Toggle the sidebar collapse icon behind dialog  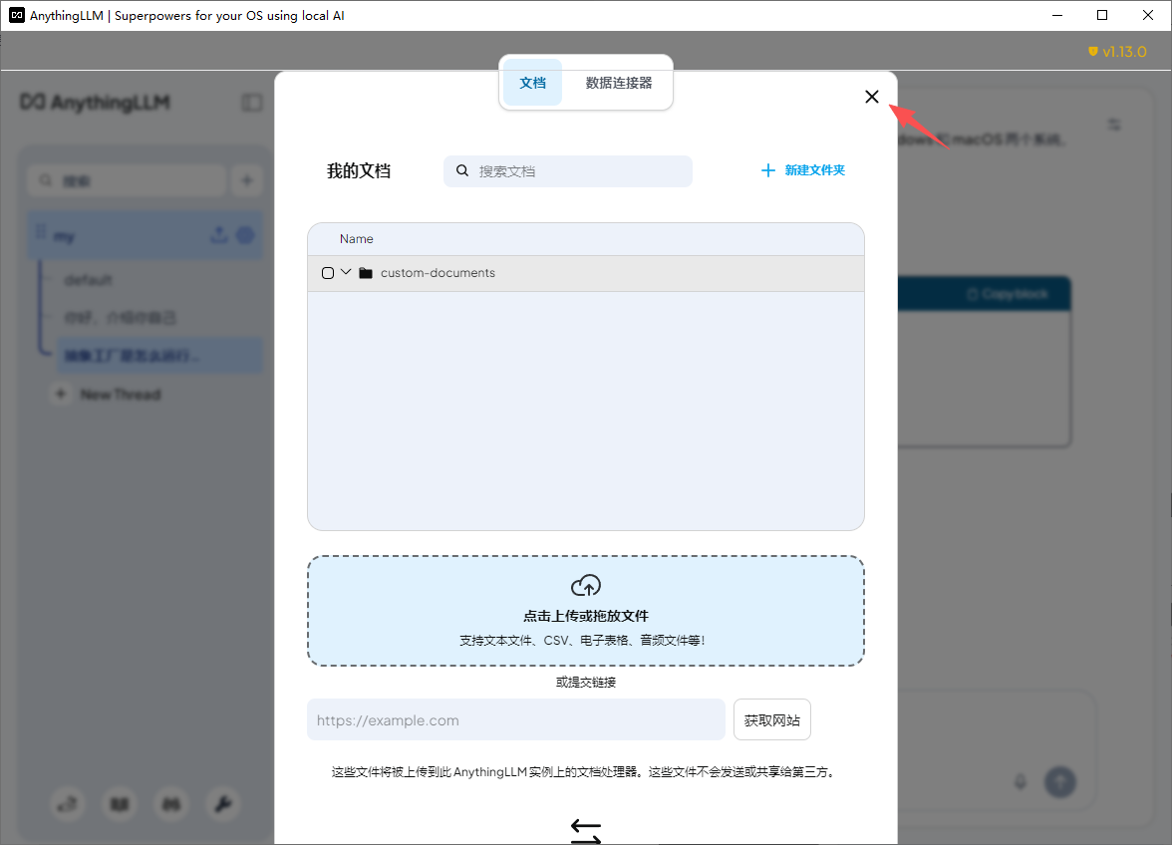252,103
